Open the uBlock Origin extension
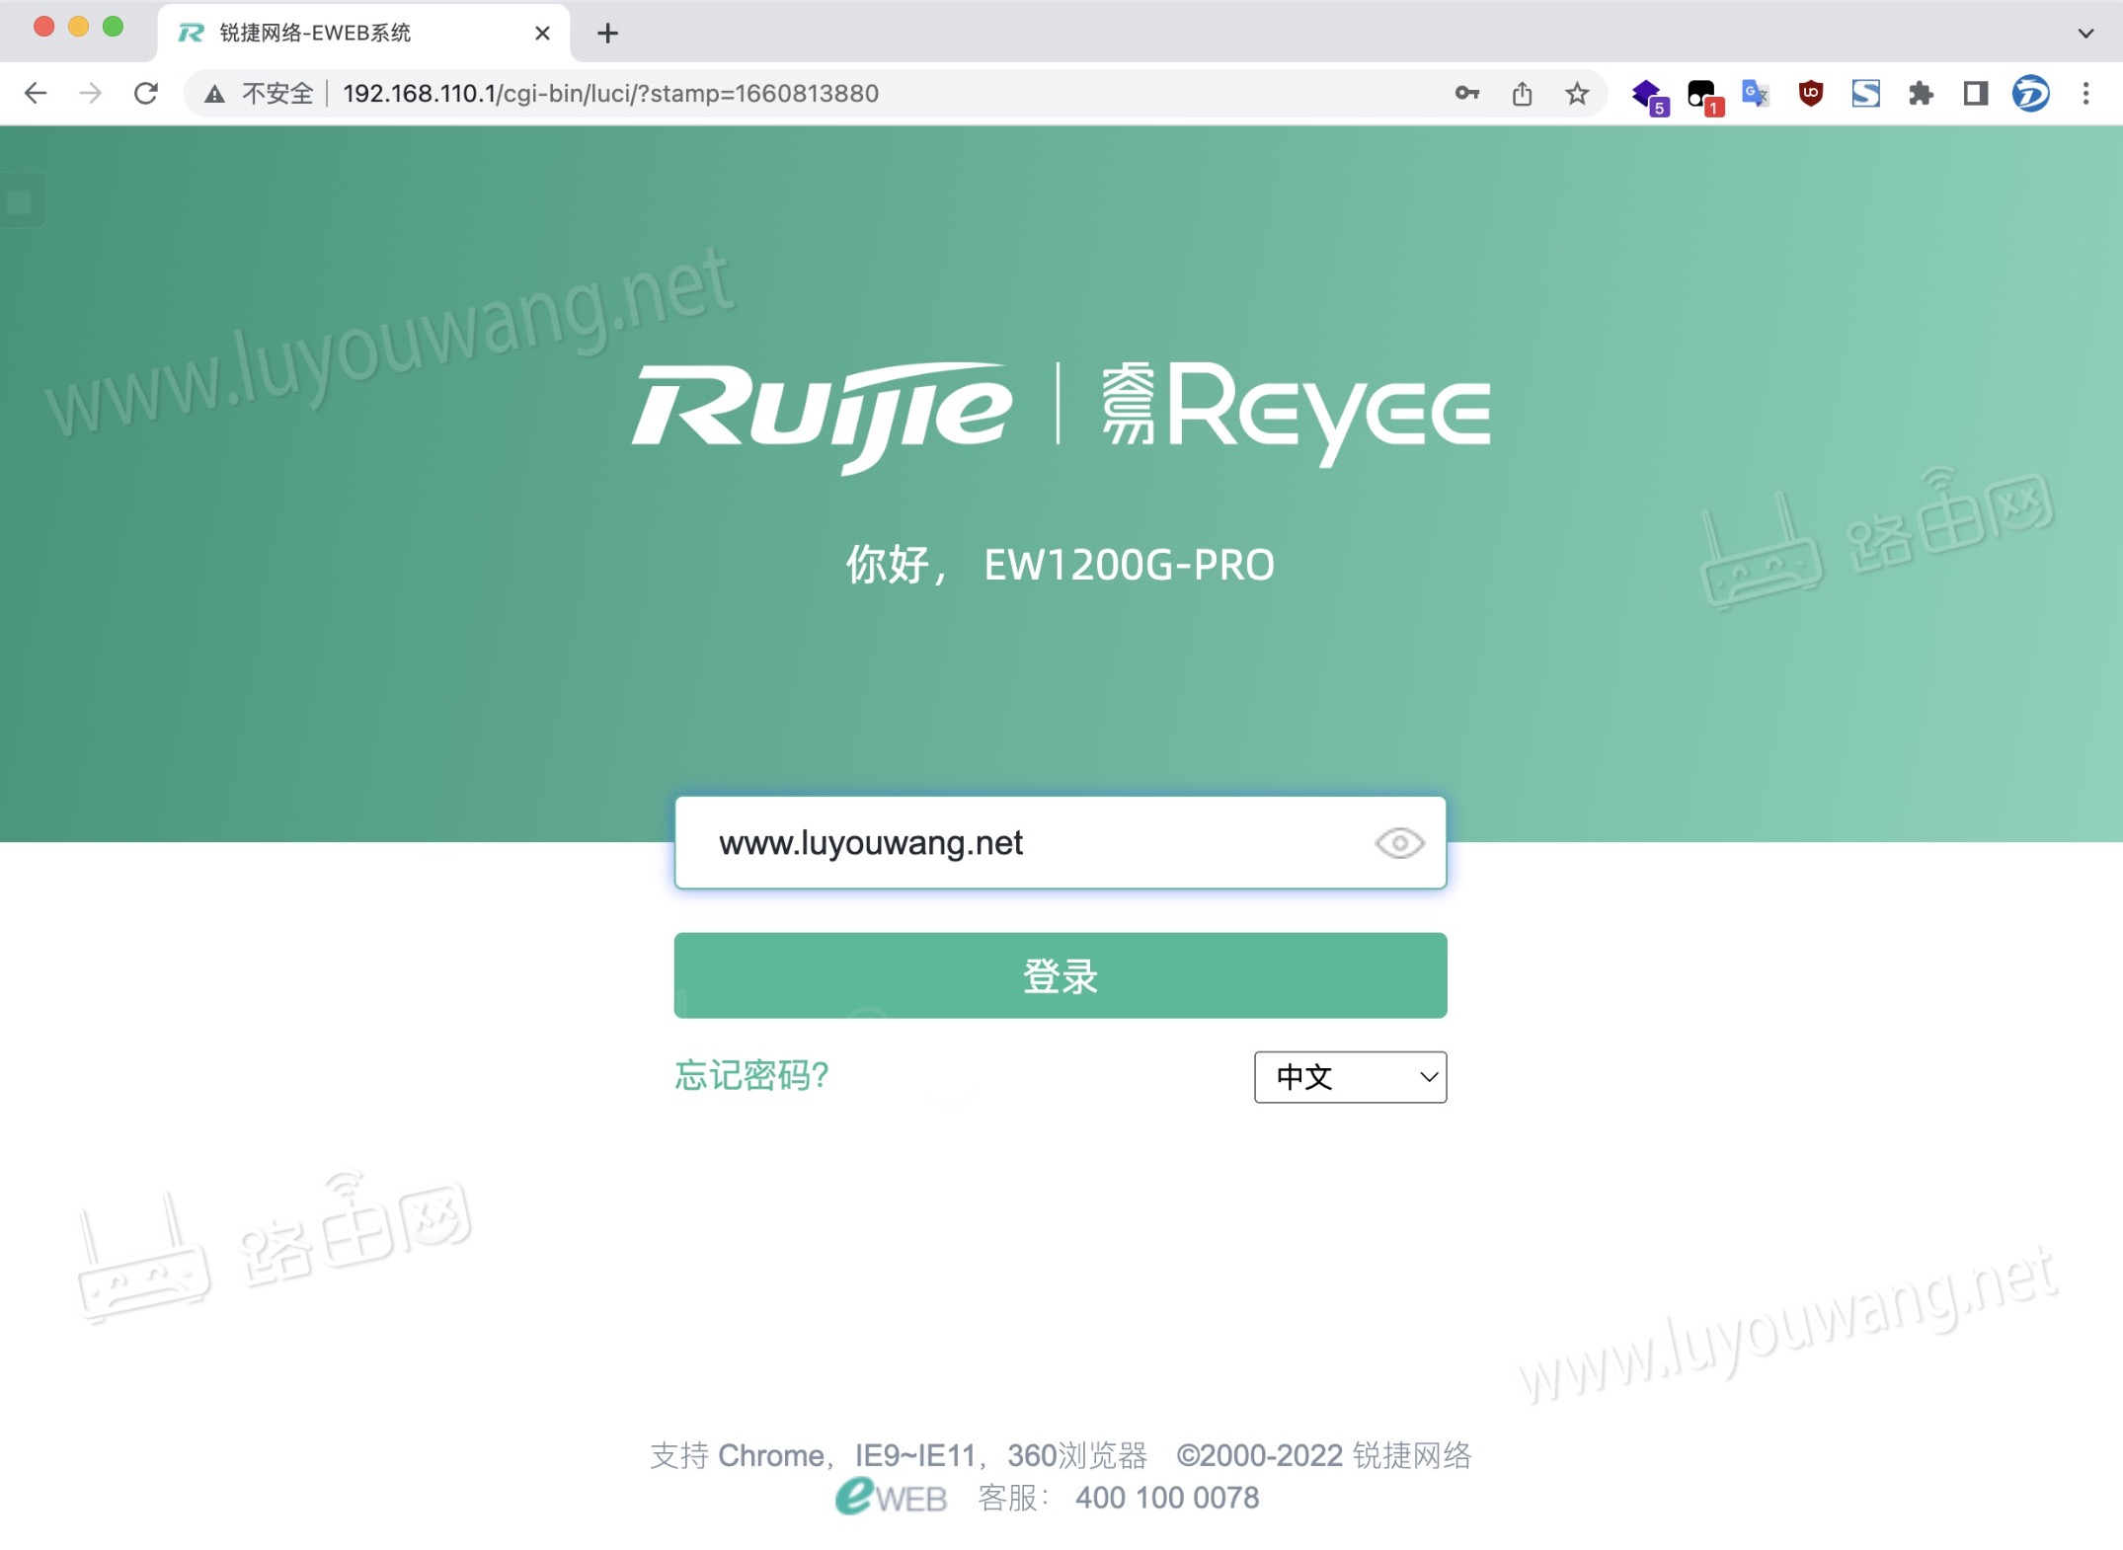2123x1550 pixels. (1810, 93)
